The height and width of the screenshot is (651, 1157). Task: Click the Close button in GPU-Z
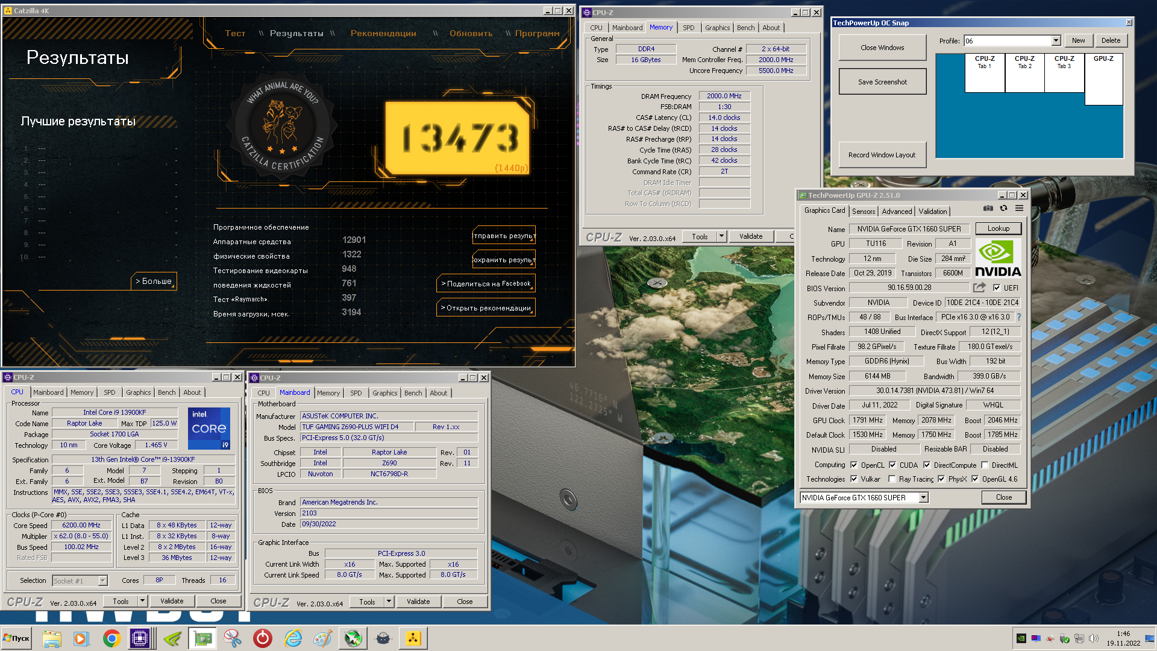tap(1003, 497)
